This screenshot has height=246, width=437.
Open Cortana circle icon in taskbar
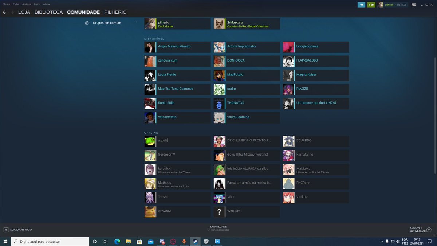pos(95,241)
